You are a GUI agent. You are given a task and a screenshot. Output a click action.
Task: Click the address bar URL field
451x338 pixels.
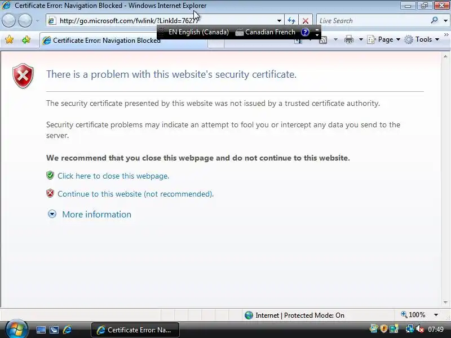coord(164,21)
